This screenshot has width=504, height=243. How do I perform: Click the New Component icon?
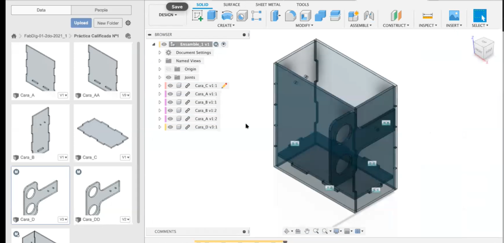click(353, 16)
